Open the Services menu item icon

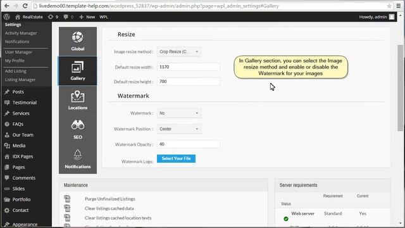pyautogui.click(x=7, y=113)
